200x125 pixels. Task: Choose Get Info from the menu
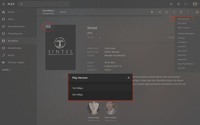(181, 68)
